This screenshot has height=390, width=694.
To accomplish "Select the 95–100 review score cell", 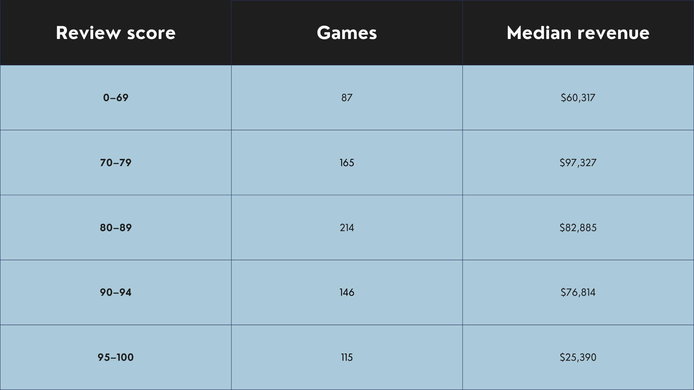I will [116, 357].
